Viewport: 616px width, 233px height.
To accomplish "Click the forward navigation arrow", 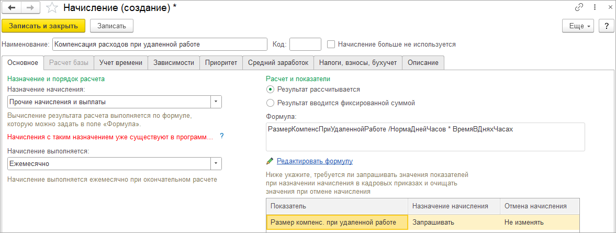I will 30,8.
